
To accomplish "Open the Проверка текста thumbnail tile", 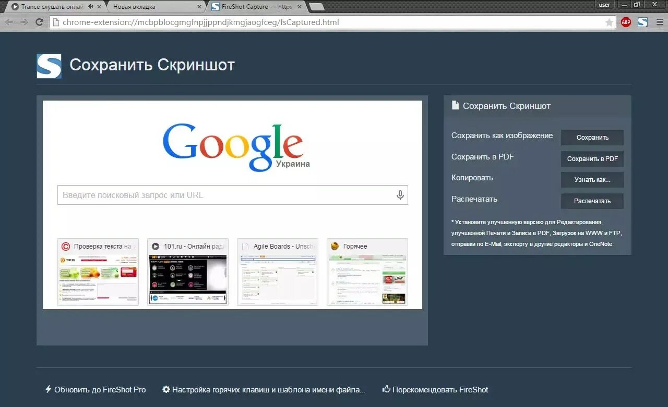I will (98, 272).
